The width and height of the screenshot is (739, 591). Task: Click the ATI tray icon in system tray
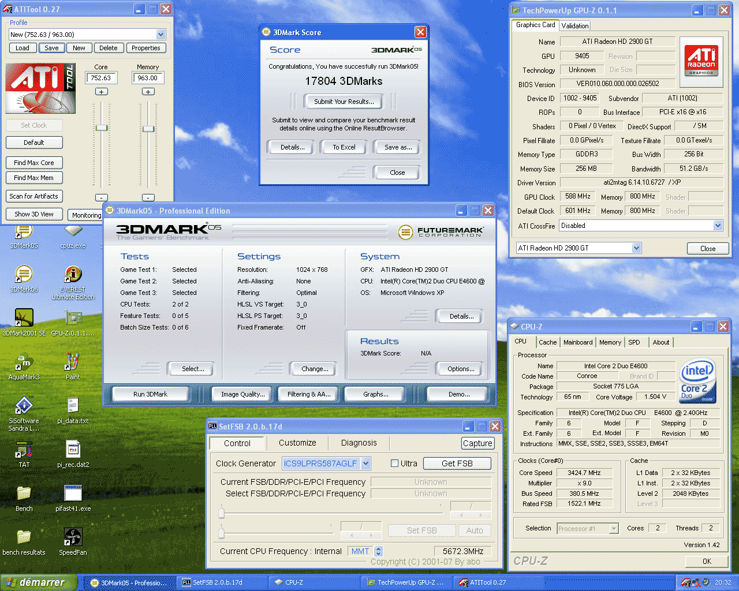click(x=685, y=582)
